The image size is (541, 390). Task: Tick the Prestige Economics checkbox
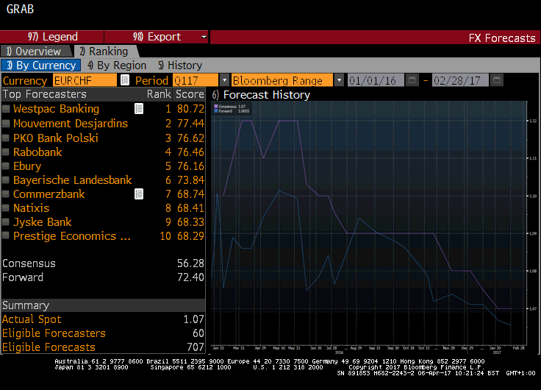[6, 236]
